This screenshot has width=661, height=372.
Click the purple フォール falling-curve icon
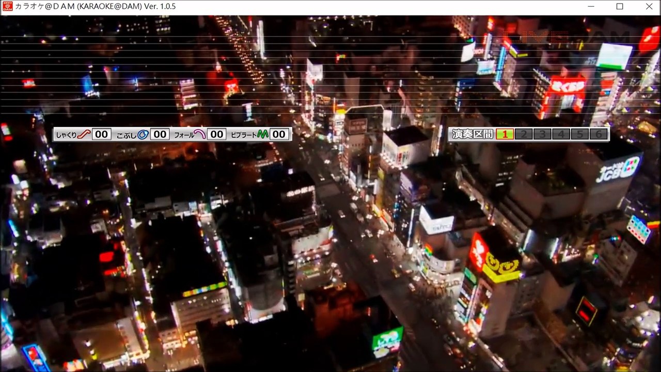pos(200,134)
